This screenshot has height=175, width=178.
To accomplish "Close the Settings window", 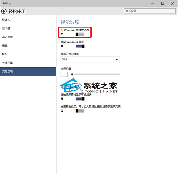I will point(173,3).
